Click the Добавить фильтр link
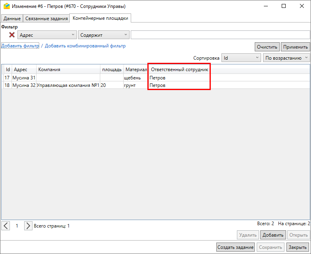Screen dimensions: 311x254 20,46
